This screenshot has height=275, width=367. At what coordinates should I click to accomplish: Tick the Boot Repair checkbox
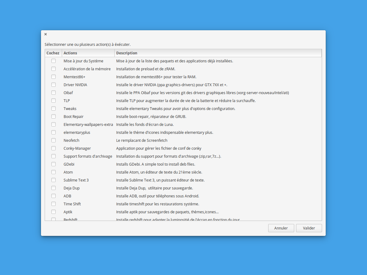(54, 116)
